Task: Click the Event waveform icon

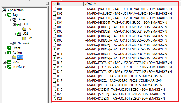Action: [9, 48]
